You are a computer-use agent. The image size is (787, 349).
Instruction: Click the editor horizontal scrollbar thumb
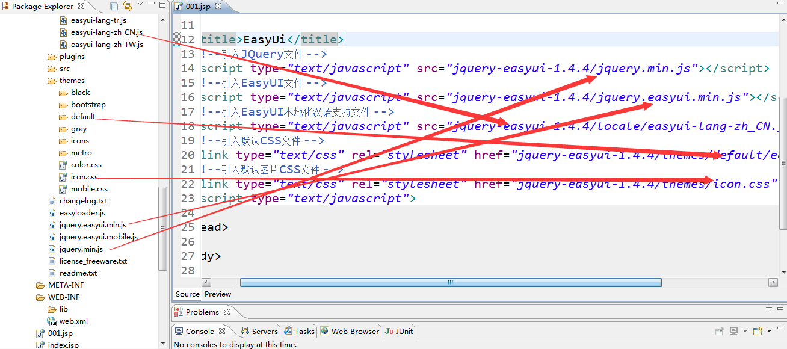pos(451,282)
